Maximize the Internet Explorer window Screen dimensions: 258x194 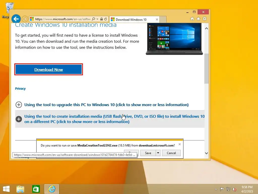194,12
